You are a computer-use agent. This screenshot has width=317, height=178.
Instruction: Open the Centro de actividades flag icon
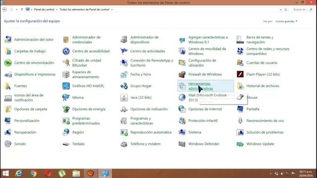coord(124,51)
